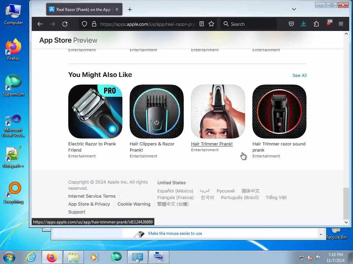353x264 pixels.
Task: Click the Hair Clippers & Razor Prank! title
Action: tap(152, 147)
